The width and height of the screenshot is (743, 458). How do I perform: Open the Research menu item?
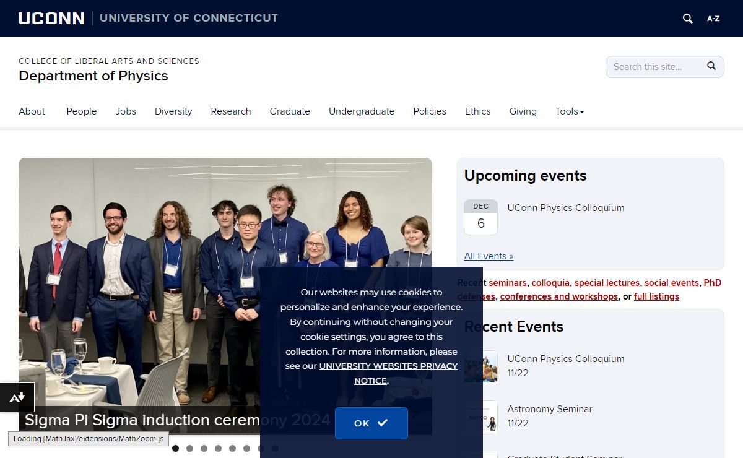(231, 111)
